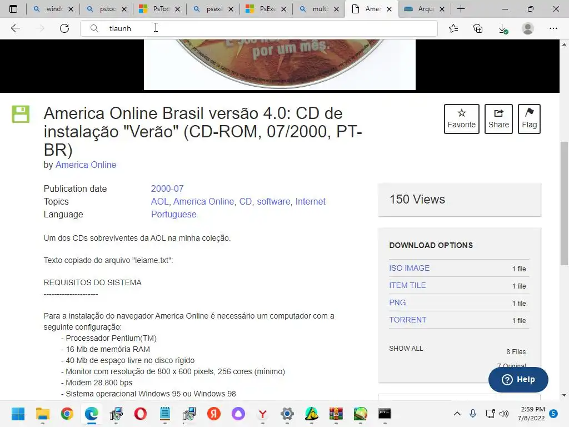Open the Help chat button
Screen dimensions: 569x427
click(518, 379)
